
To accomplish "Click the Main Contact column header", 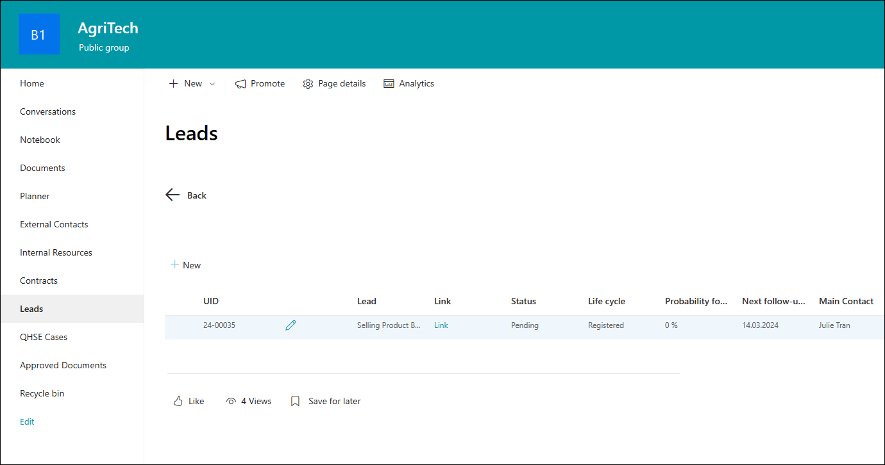I will [847, 301].
